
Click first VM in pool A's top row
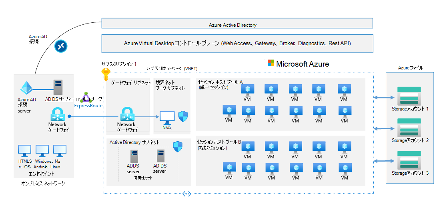click(x=248, y=90)
